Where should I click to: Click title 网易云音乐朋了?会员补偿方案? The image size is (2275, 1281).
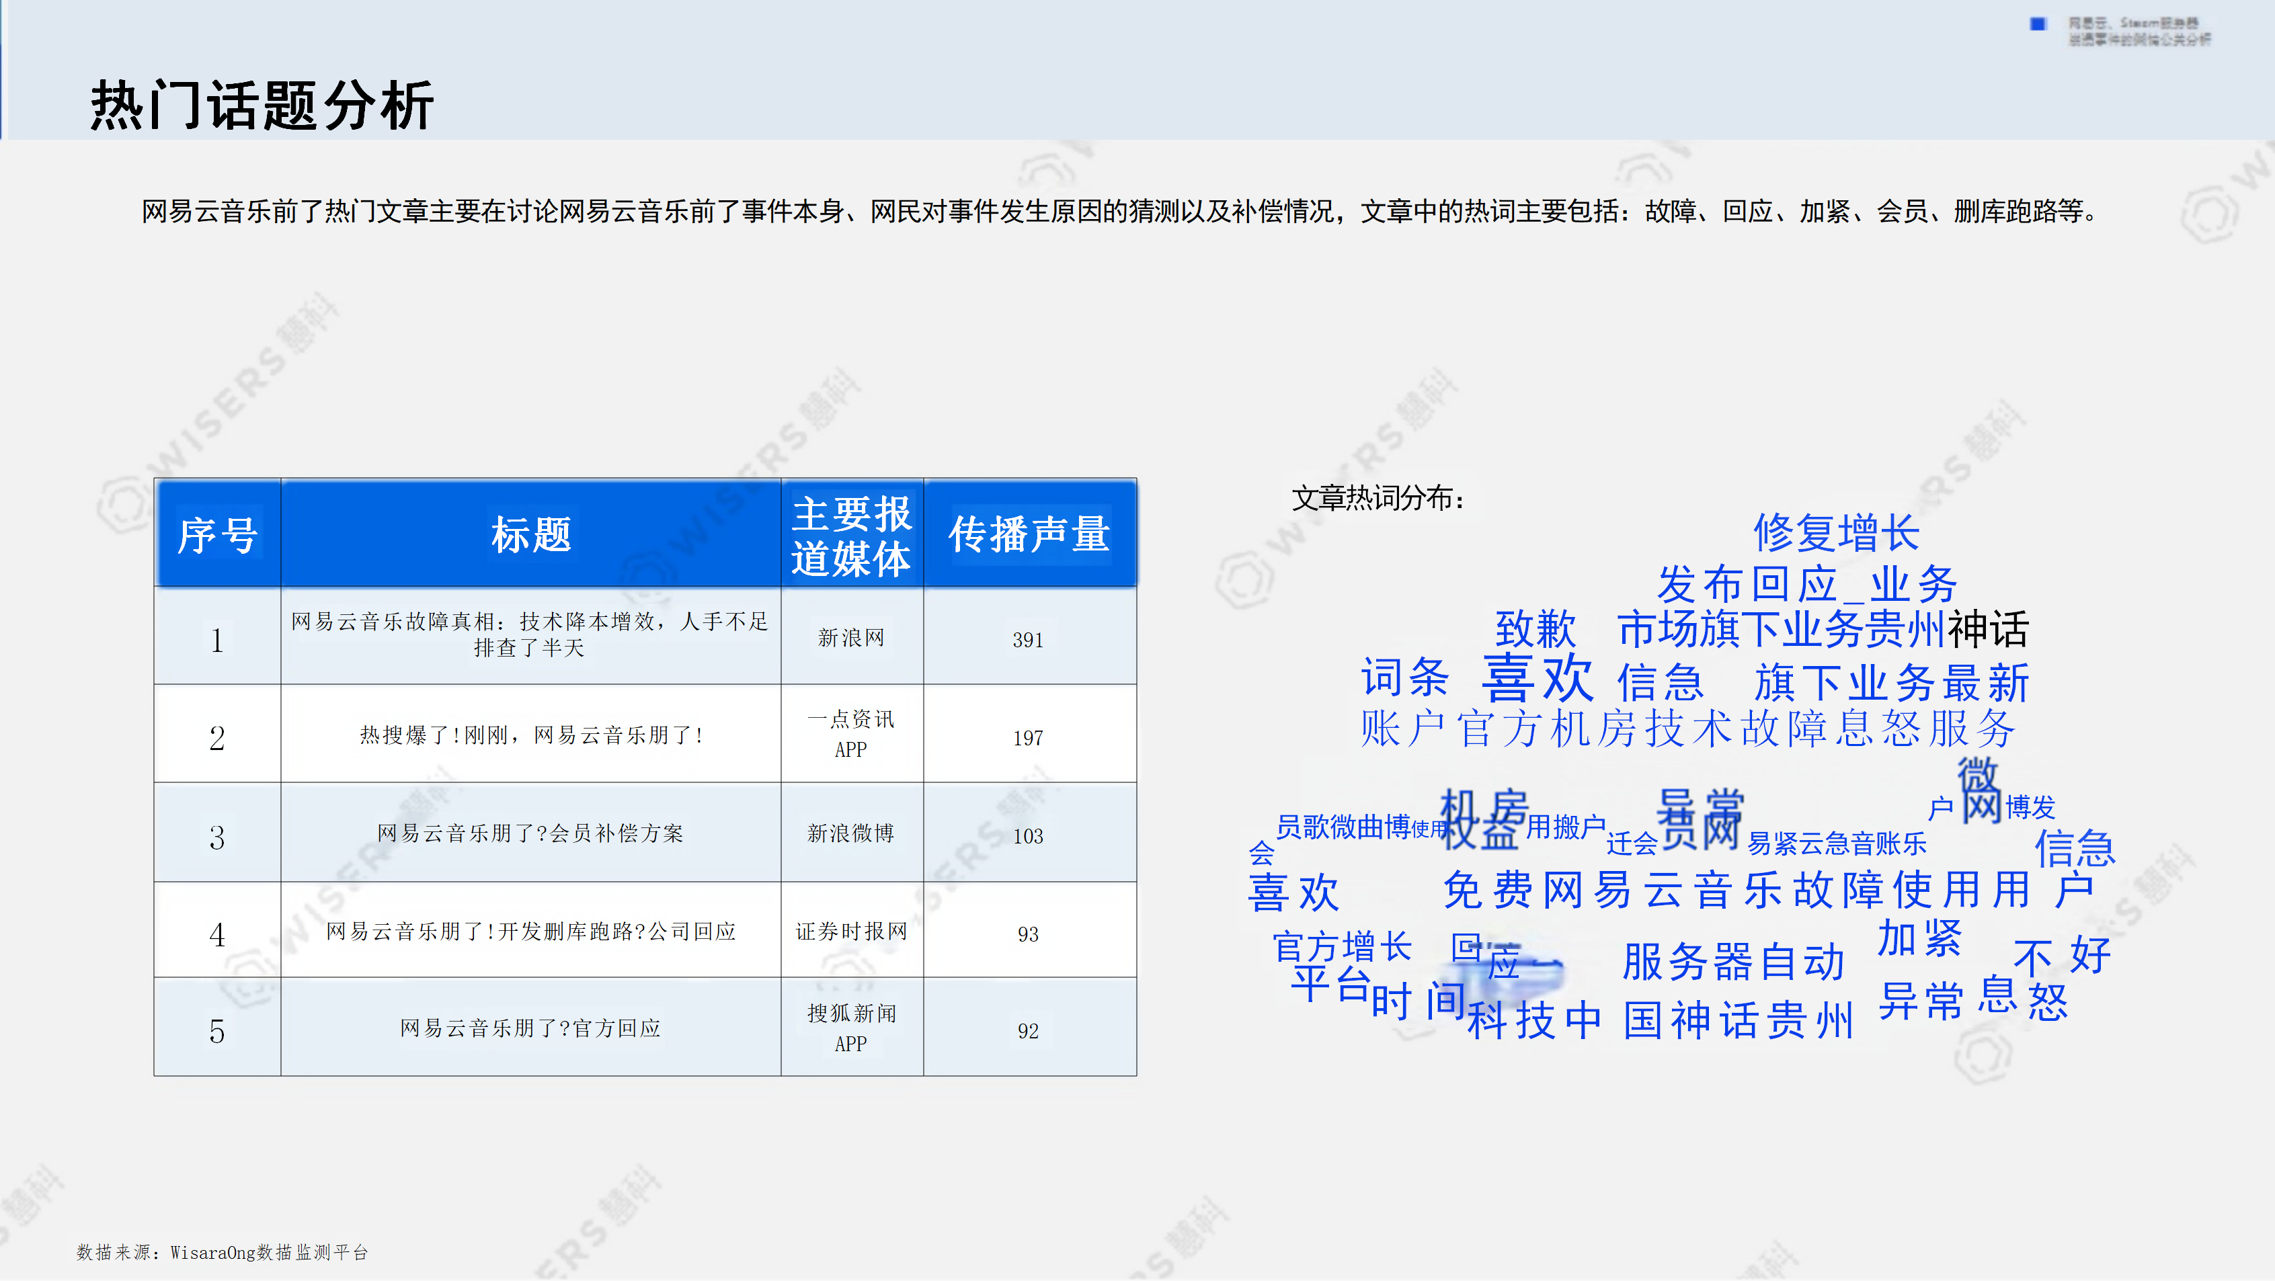click(x=530, y=833)
